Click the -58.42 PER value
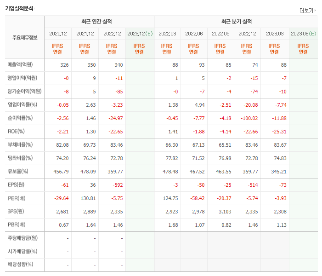The width and height of the screenshot is (322, 276). [198, 198]
